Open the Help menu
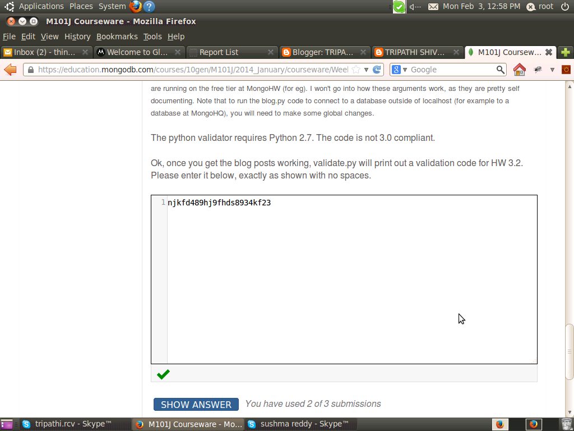 pyautogui.click(x=175, y=36)
